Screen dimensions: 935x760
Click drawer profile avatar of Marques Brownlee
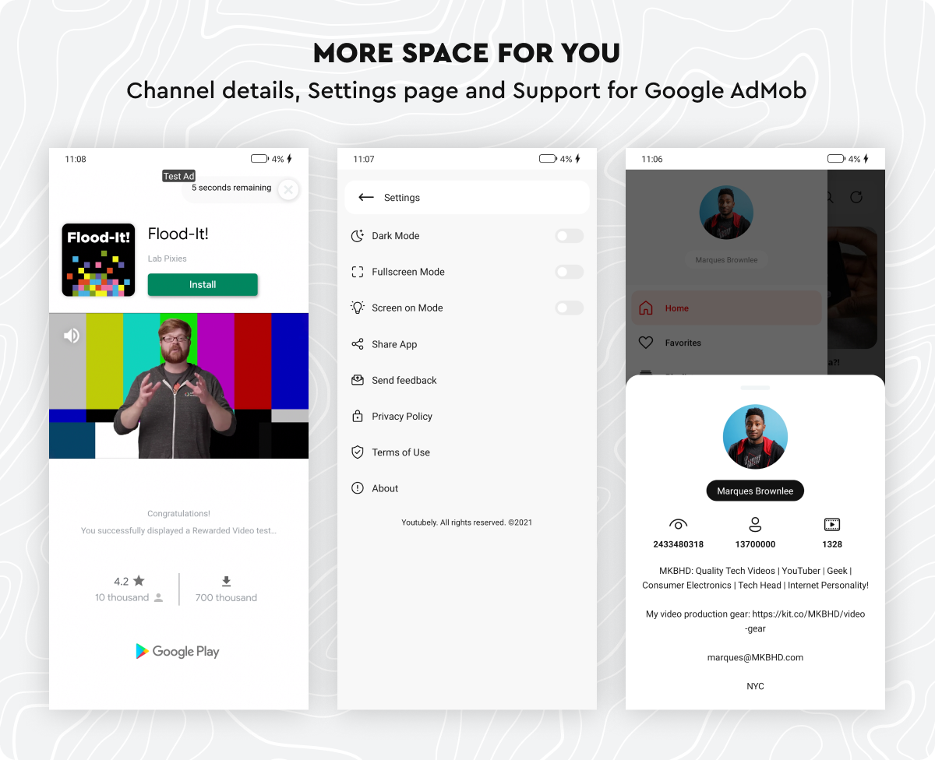tap(726, 213)
